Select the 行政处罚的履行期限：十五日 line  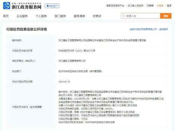click(73, 119)
